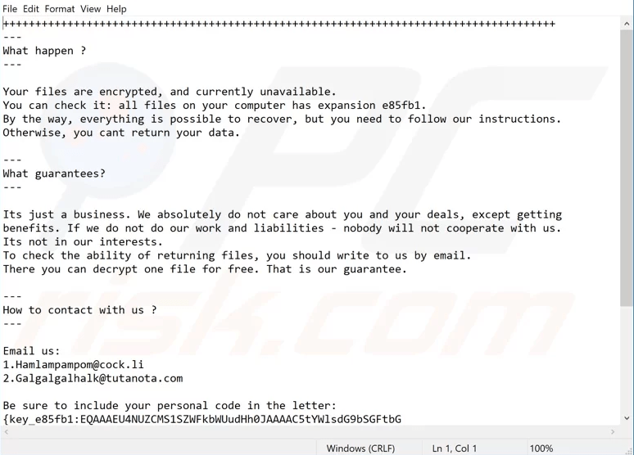This screenshot has height=455, width=634.
Task: Click the vertical scrollbar down arrow
Action: 627,418
